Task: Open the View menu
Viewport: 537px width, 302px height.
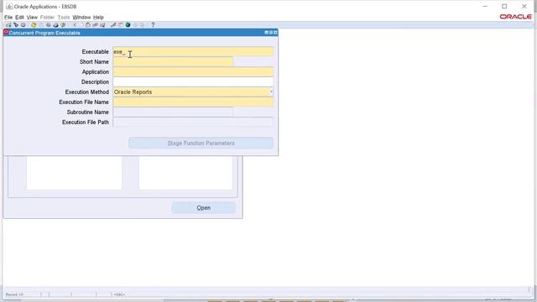Action: point(32,17)
